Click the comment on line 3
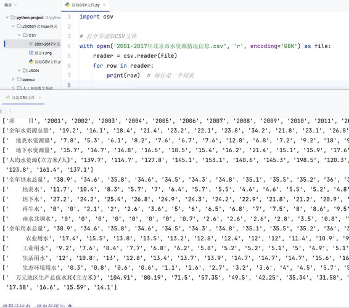This screenshot has width=349, height=308. coord(108,36)
